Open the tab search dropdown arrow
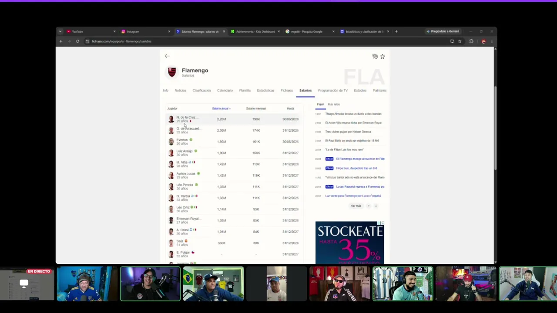 tap(60, 31)
